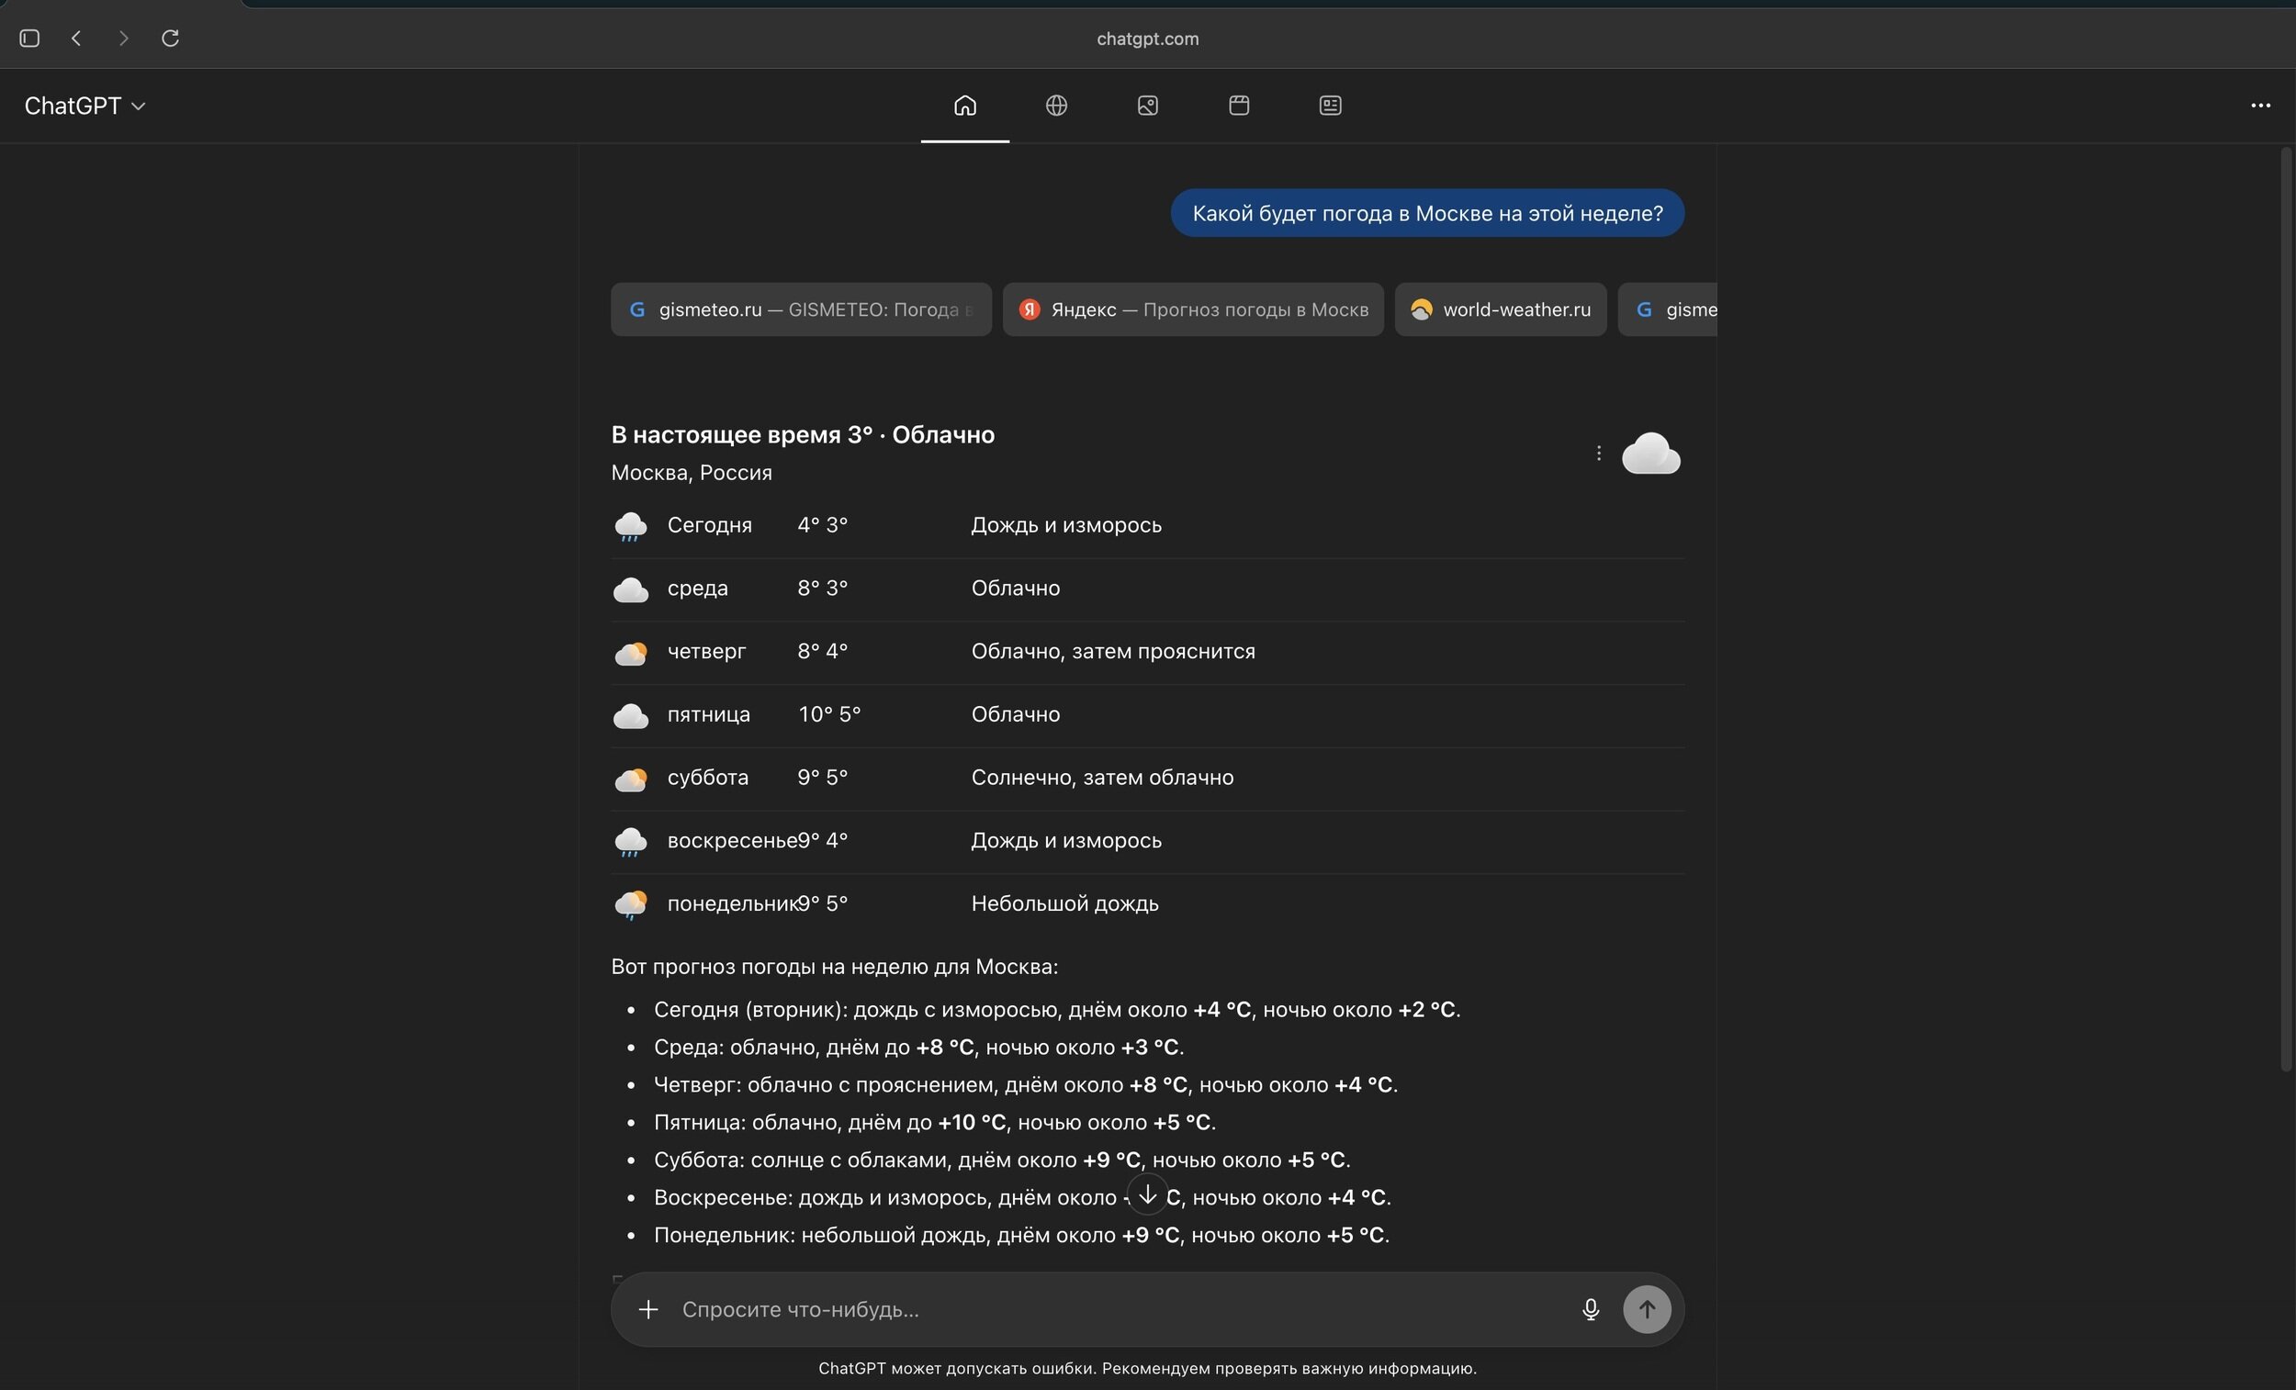
Task: Activate microphone voice input
Action: pos(1590,1309)
